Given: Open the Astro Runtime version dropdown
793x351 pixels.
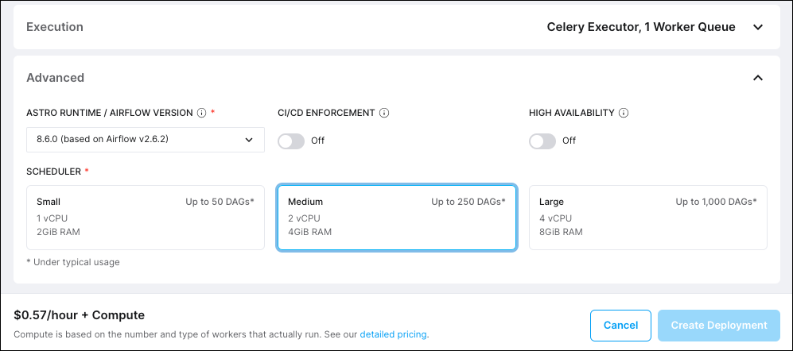Looking at the screenshot, I should tap(146, 140).
